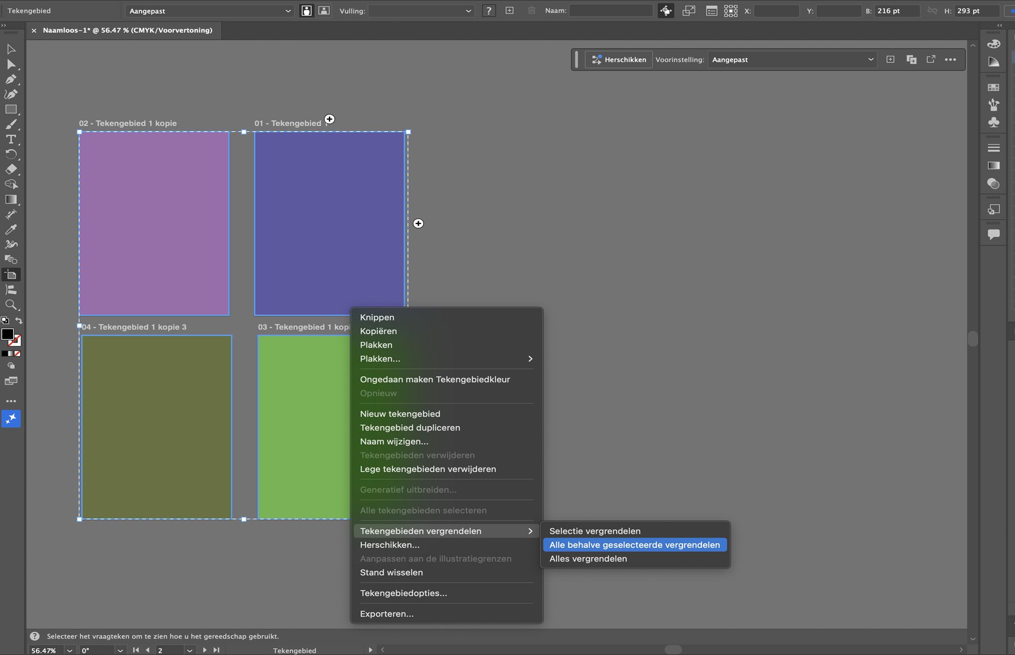Select the Pen tool

pos(10,79)
